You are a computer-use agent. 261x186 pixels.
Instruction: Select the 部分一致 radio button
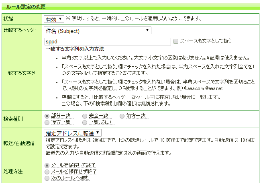tap(47, 116)
